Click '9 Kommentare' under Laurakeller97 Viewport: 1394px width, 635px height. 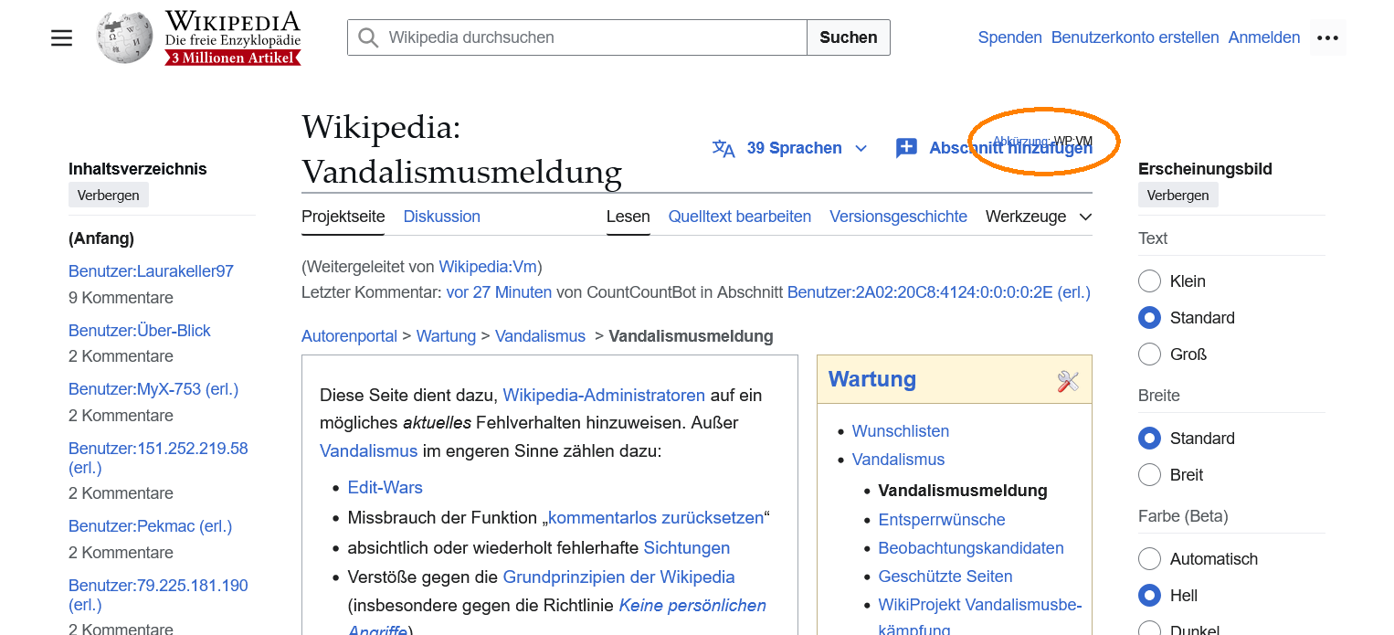pos(121,298)
